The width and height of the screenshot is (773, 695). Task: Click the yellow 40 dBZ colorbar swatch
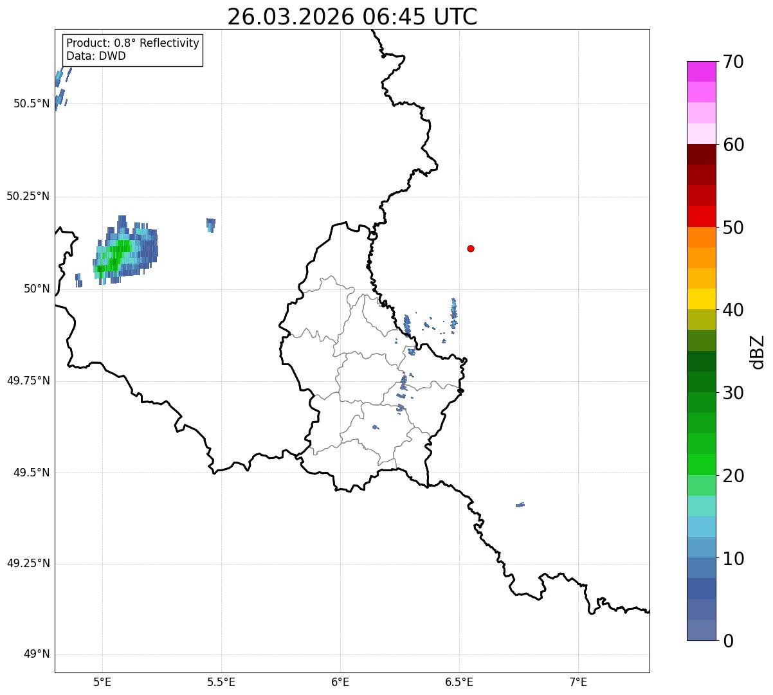[x=701, y=299]
